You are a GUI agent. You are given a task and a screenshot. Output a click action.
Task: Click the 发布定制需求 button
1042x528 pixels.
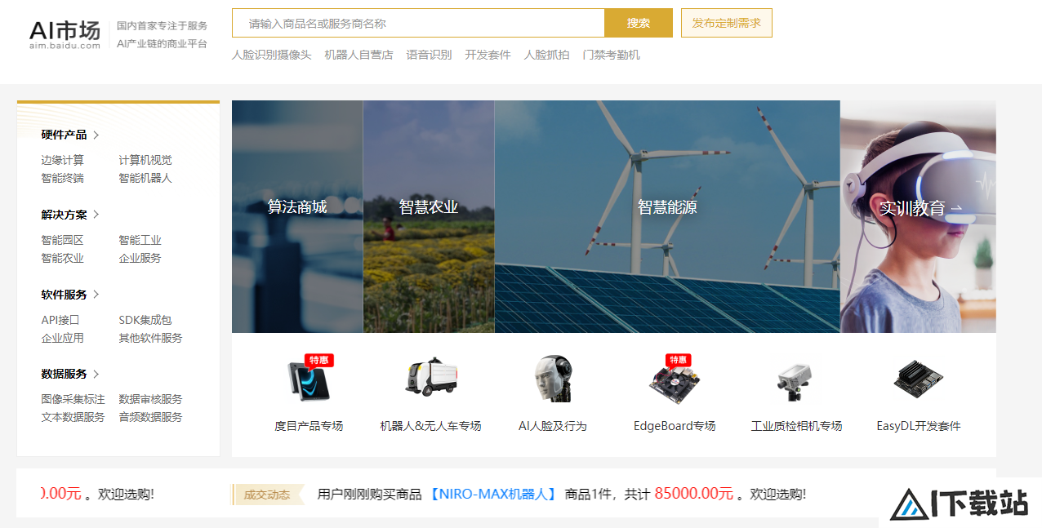coord(727,23)
